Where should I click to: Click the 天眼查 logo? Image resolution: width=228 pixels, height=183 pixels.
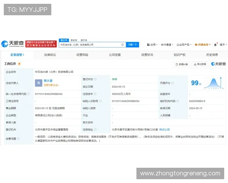[13, 44]
